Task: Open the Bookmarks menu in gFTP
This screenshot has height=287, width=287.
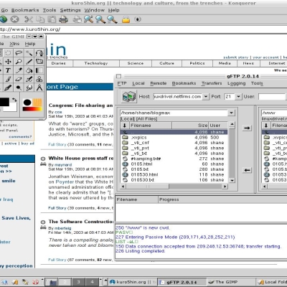Action: tap(184, 83)
